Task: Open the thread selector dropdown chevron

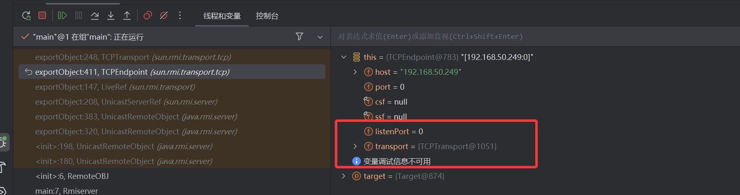Action: coord(320,37)
